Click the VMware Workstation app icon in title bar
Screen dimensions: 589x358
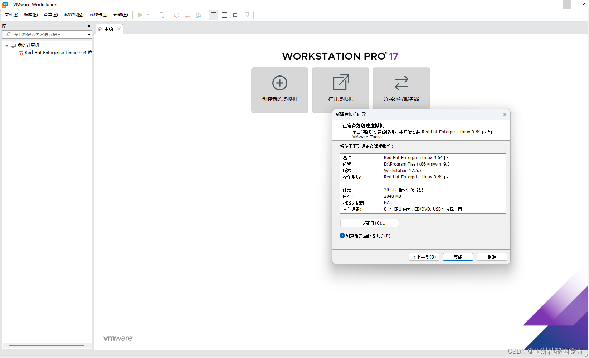coord(5,4)
